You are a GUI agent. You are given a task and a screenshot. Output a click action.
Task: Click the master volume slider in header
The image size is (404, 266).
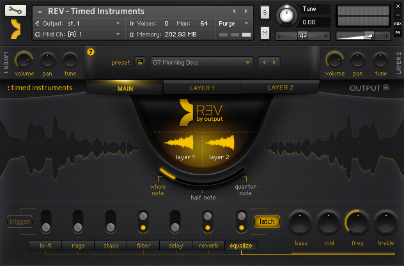tap(363, 36)
